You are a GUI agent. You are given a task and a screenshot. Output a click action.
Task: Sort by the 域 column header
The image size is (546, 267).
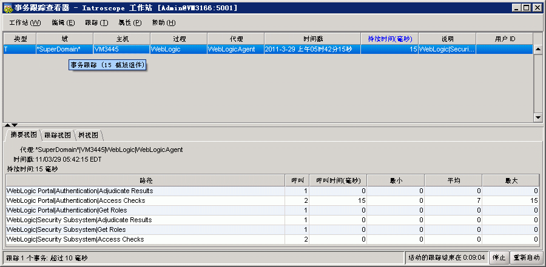point(65,39)
